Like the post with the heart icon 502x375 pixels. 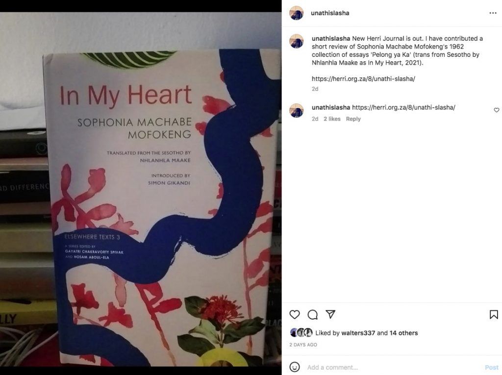pyautogui.click(x=294, y=315)
